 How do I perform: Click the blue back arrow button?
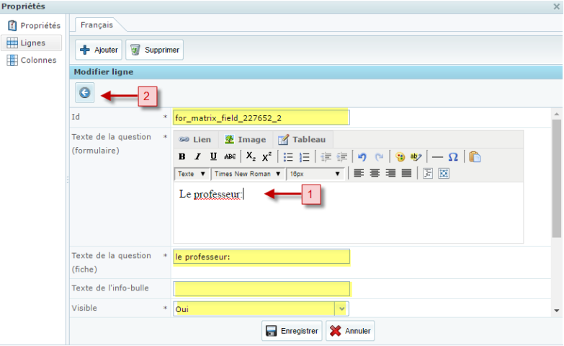pos(85,92)
